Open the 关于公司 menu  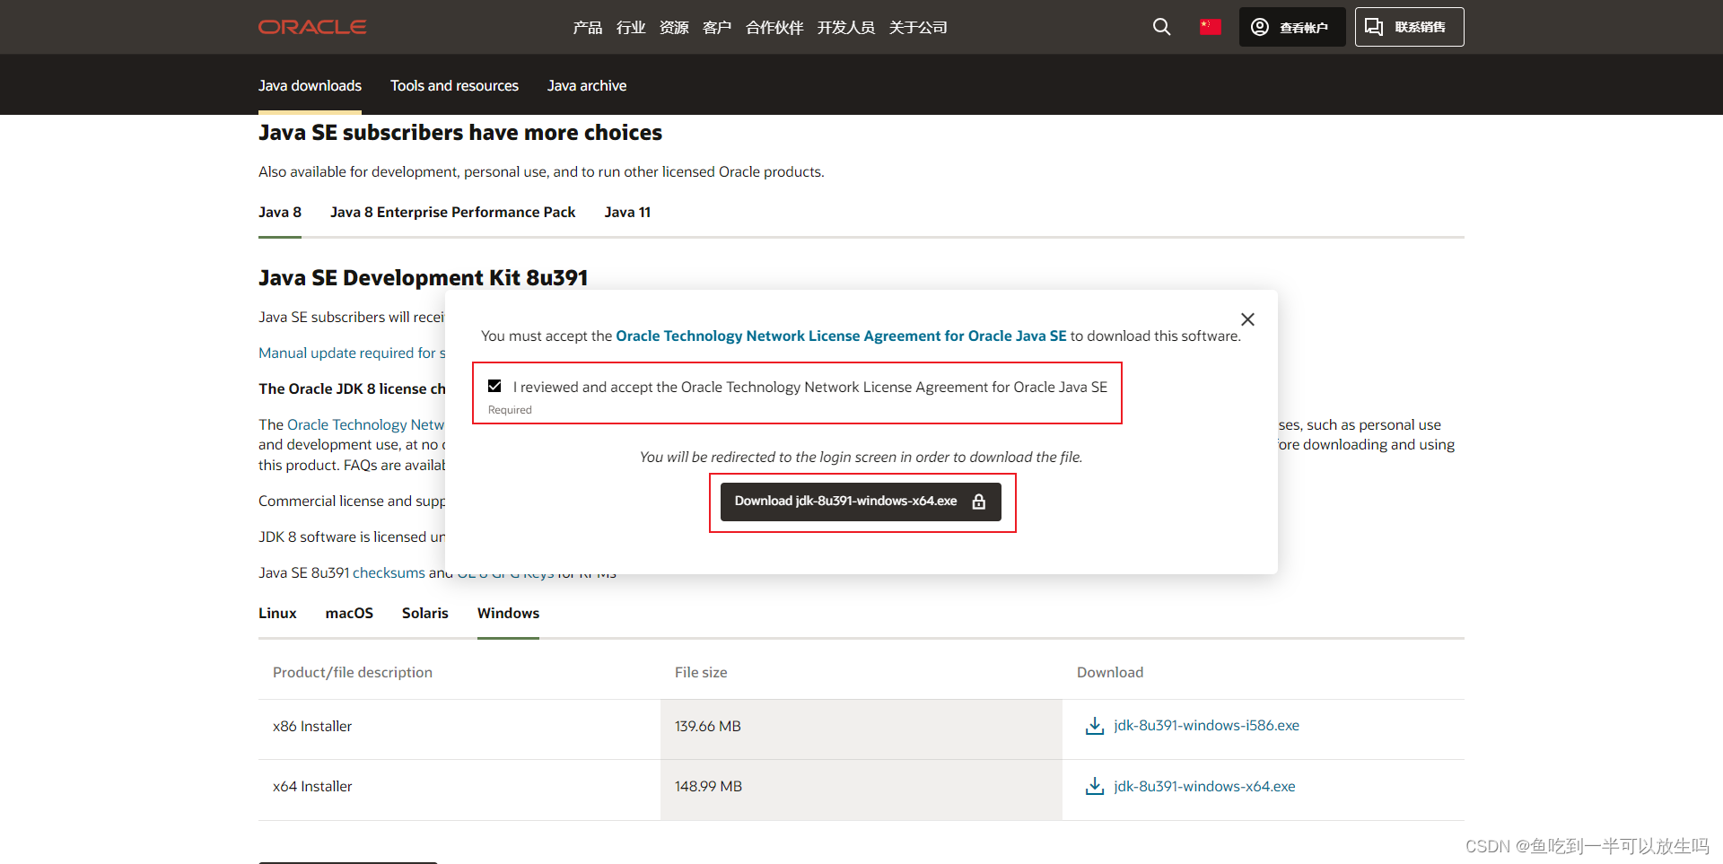(x=918, y=28)
